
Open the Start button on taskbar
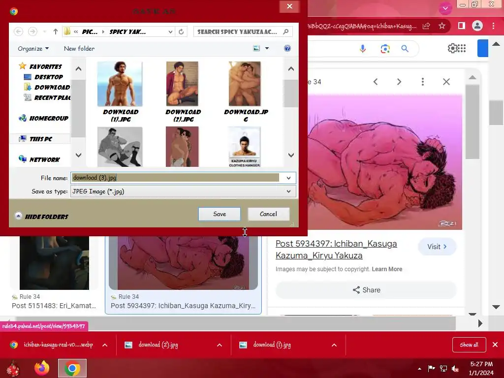pyautogui.click(x=13, y=368)
